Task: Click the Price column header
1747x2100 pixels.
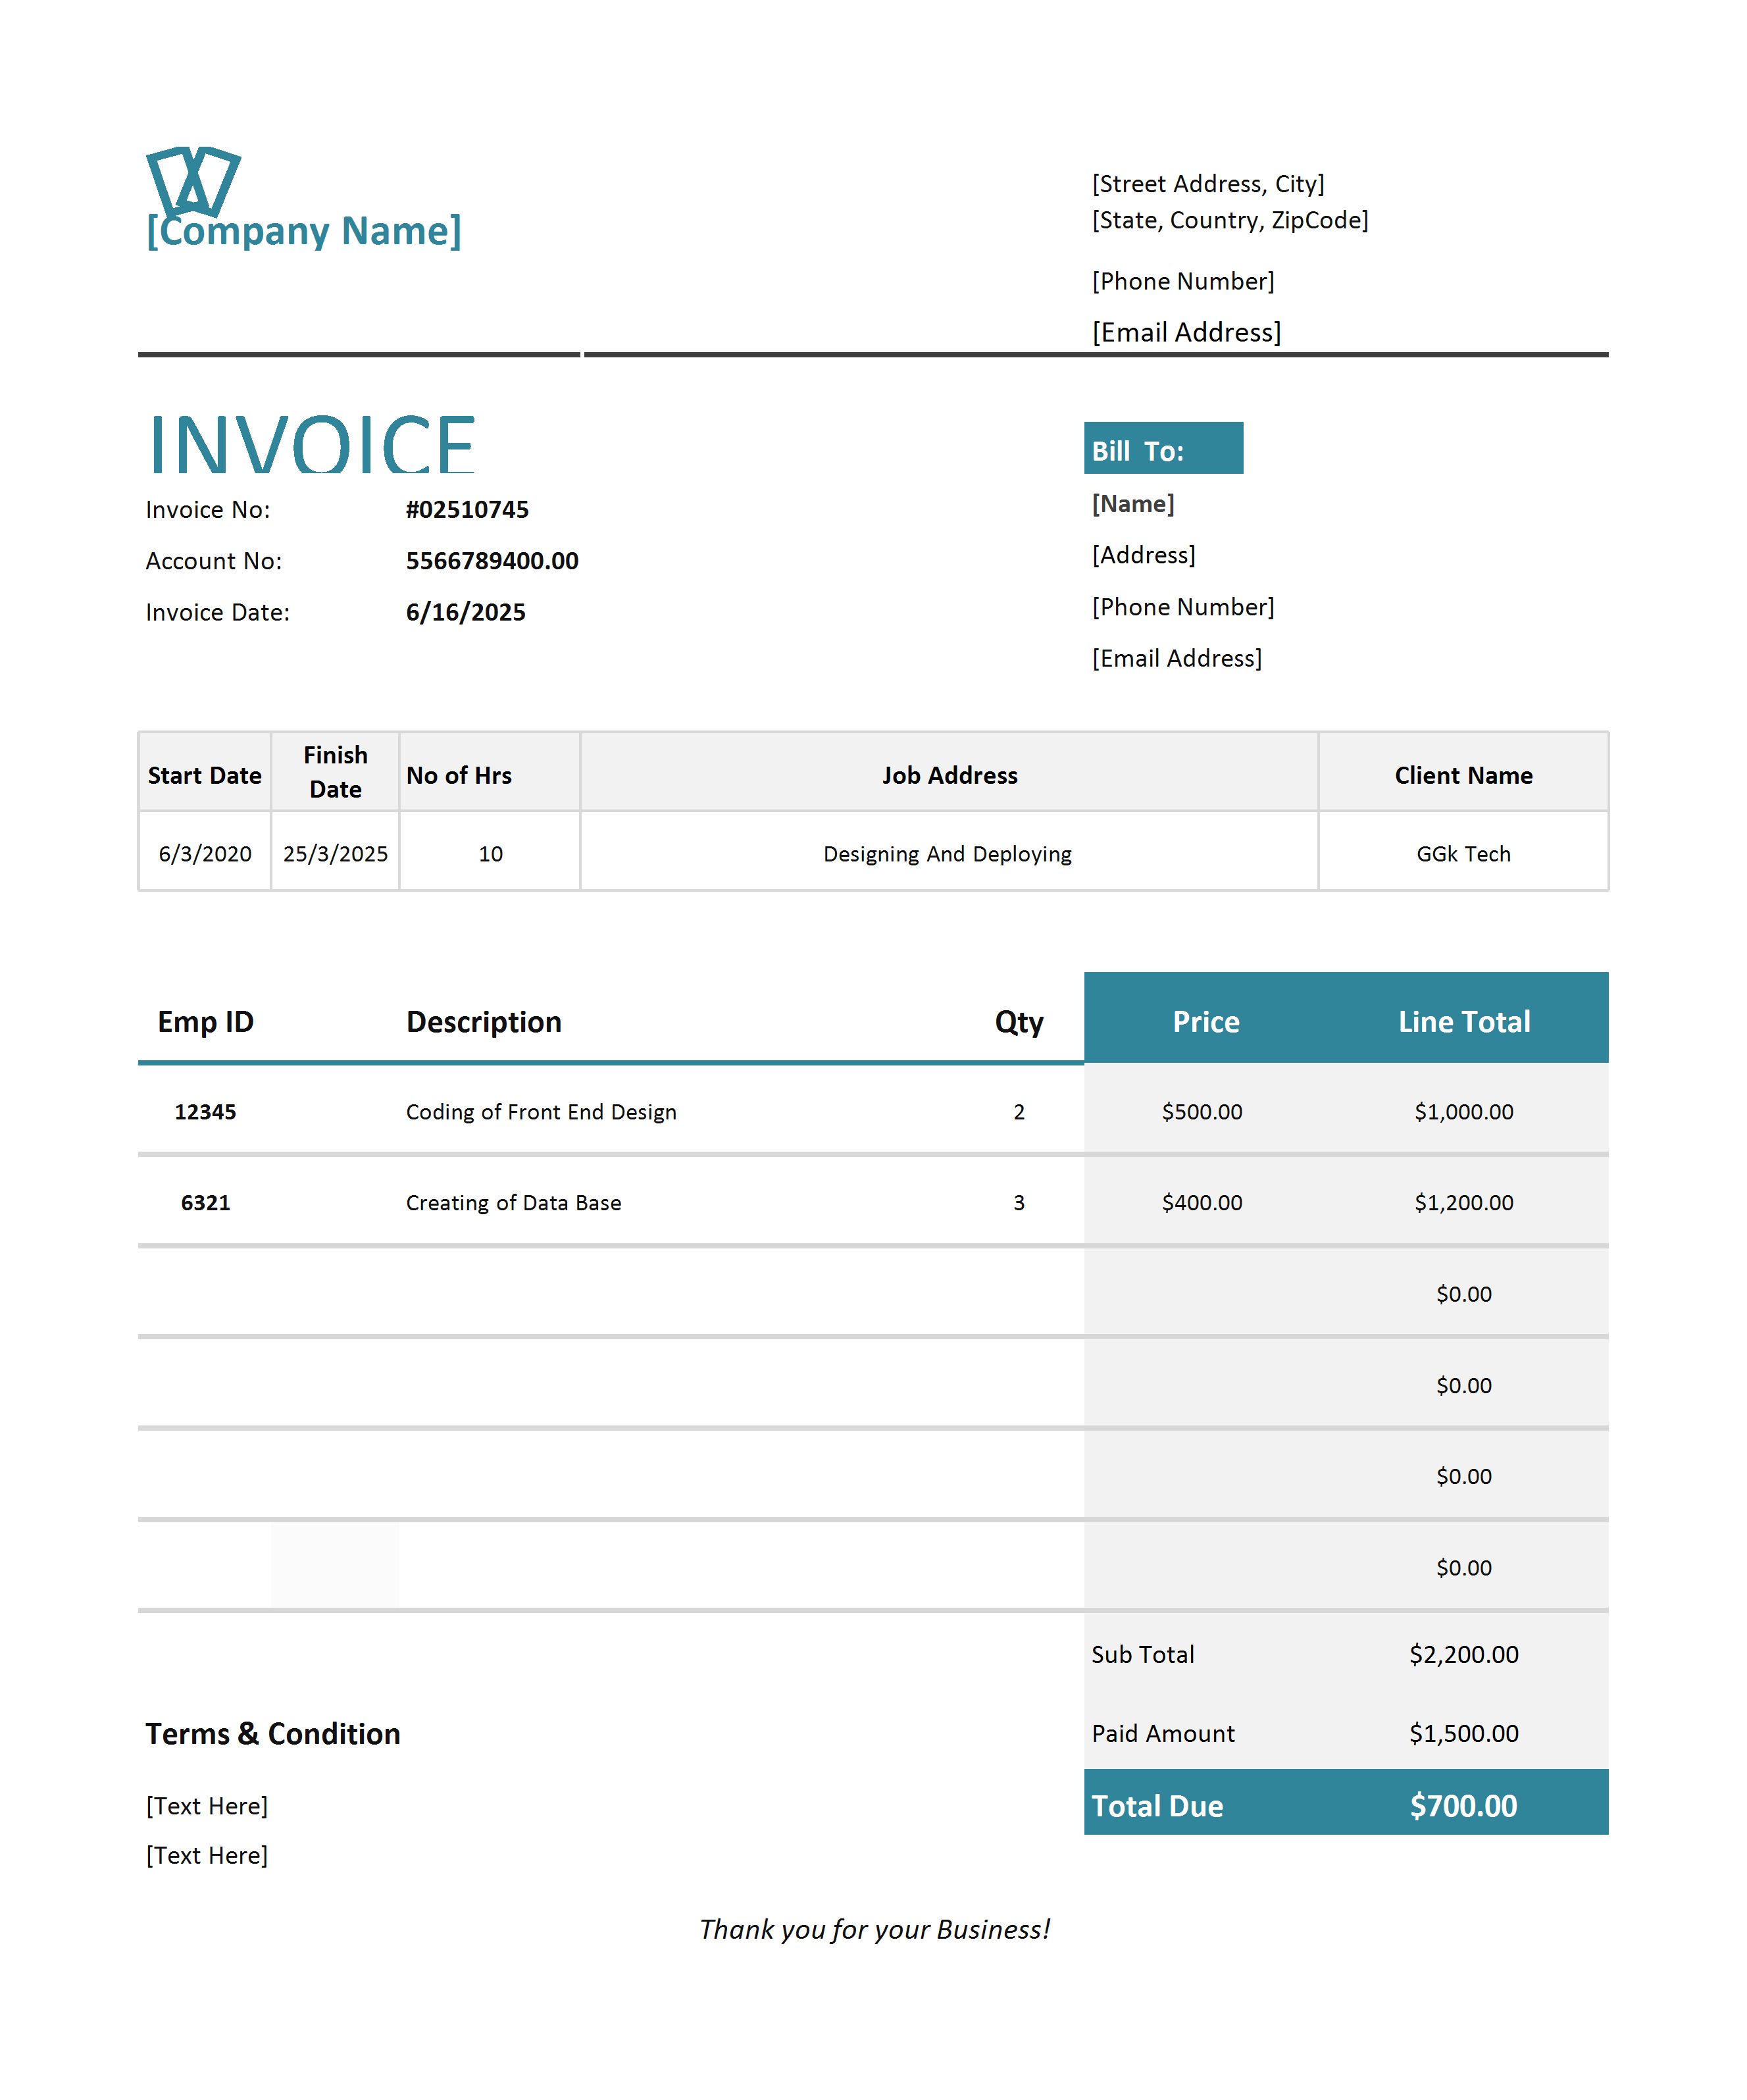Action: pyautogui.click(x=1206, y=1022)
